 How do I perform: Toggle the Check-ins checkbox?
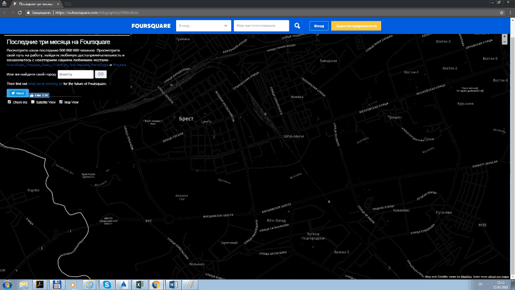coord(9,102)
